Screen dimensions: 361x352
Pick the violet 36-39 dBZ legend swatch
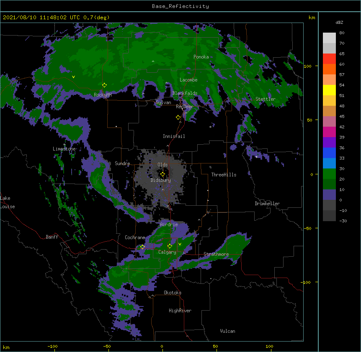point(329,143)
